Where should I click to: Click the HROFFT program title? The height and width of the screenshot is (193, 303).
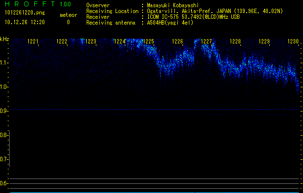30,4
